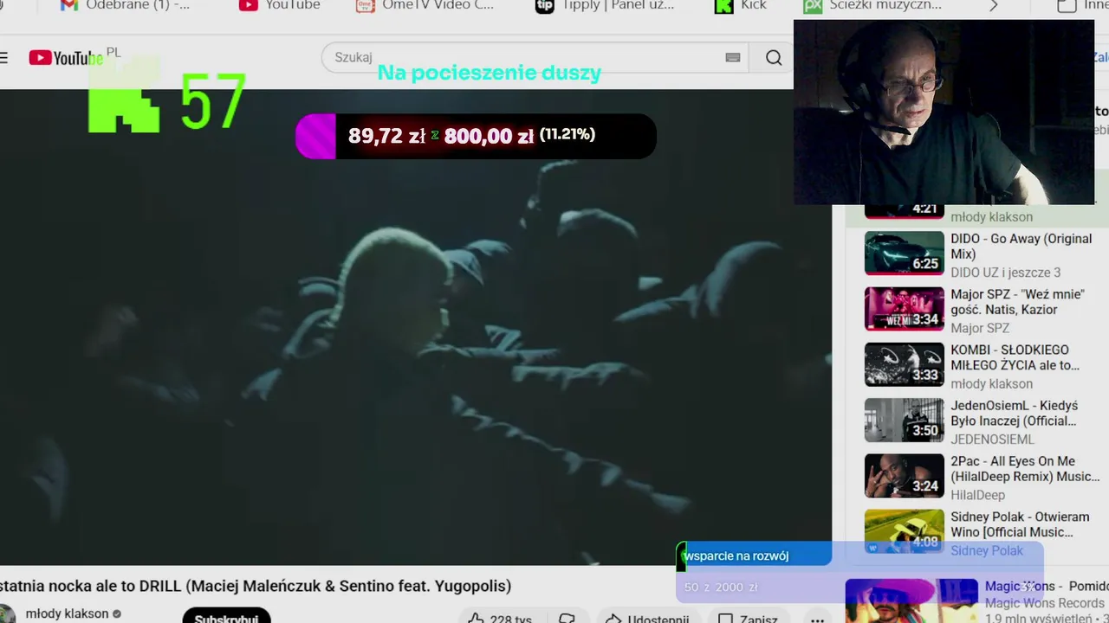Share video with Udostępnij button
This screenshot has height=623, width=1109.
tap(646, 617)
